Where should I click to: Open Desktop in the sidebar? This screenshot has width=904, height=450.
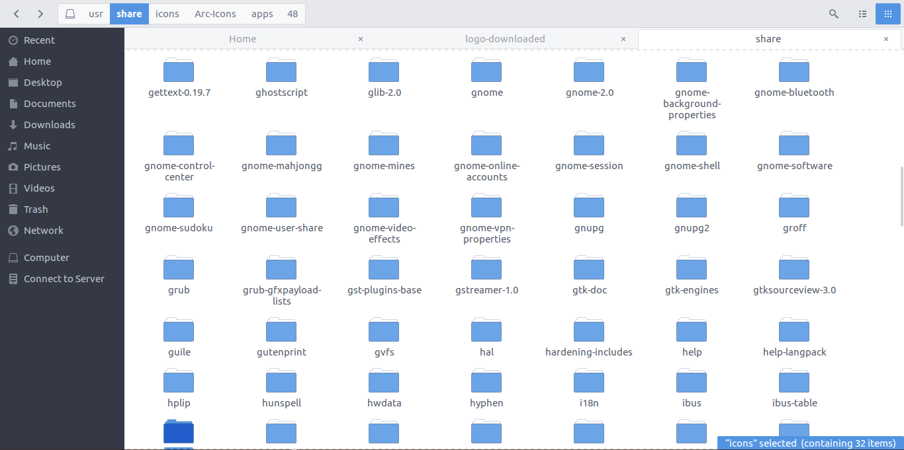pyautogui.click(x=62, y=83)
